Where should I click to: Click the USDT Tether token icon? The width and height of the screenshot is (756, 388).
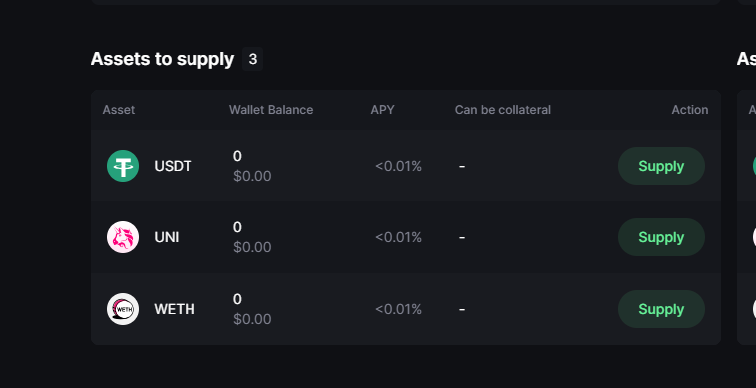click(x=123, y=166)
